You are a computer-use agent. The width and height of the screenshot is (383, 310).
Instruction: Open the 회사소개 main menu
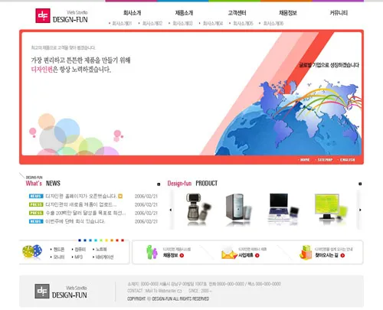(x=133, y=13)
